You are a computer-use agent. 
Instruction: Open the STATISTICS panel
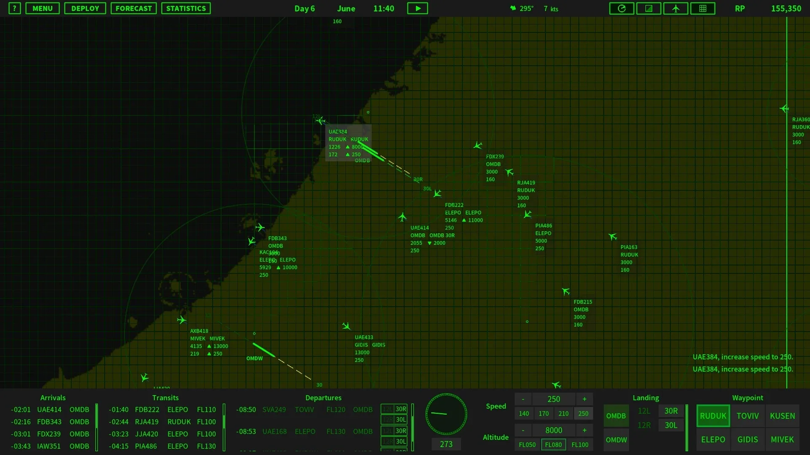[186, 8]
